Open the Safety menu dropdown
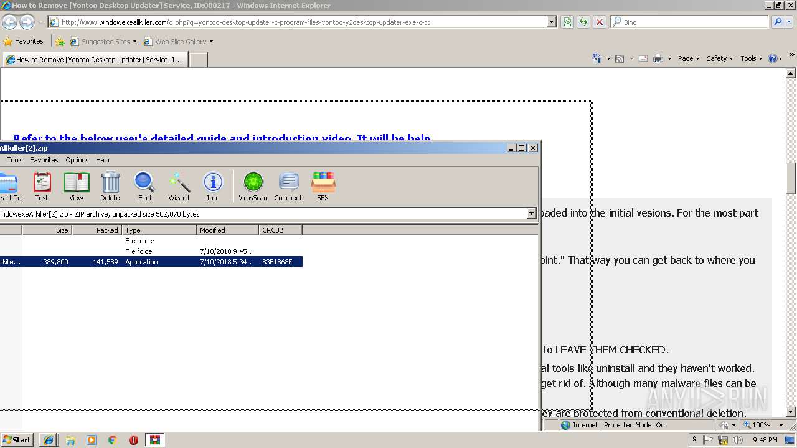This screenshot has width=797, height=448. [720, 58]
